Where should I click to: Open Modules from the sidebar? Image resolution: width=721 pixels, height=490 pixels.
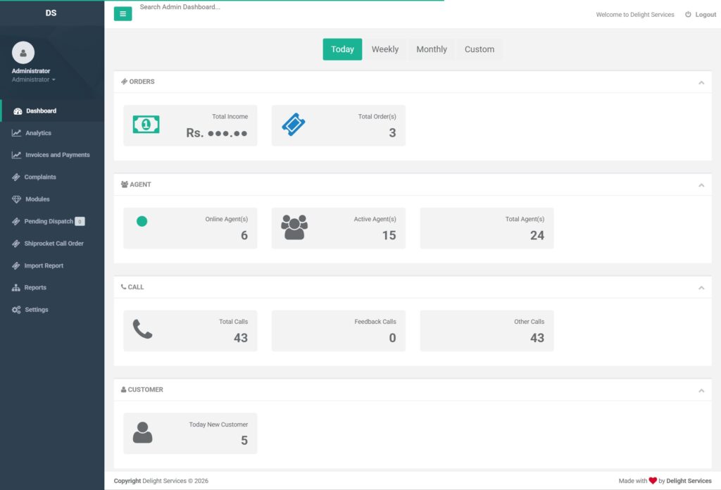point(52,199)
